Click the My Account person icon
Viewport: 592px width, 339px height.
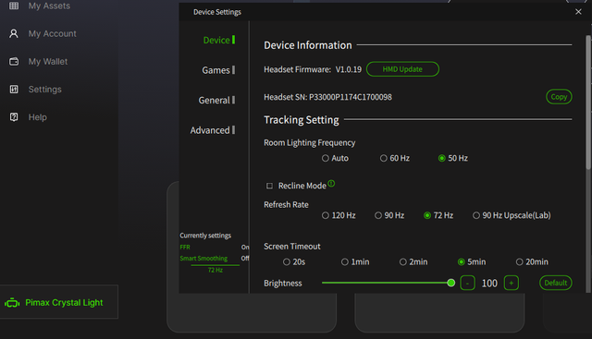14,33
